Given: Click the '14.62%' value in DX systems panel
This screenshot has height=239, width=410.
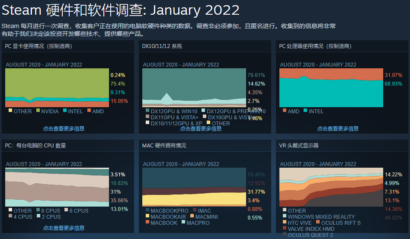Looking at the screenshot, I should pos(256,83).
